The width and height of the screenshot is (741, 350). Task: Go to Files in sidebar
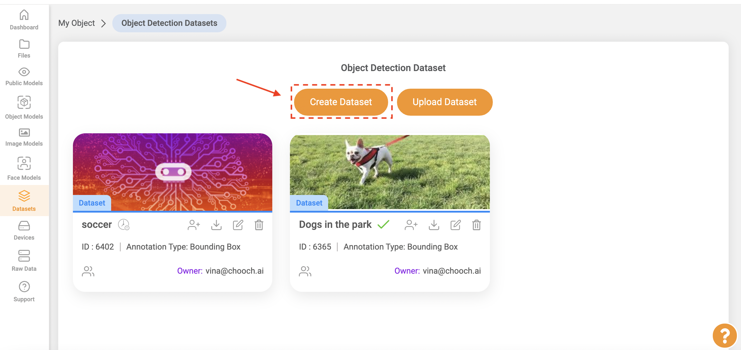[x=24, y=49]
